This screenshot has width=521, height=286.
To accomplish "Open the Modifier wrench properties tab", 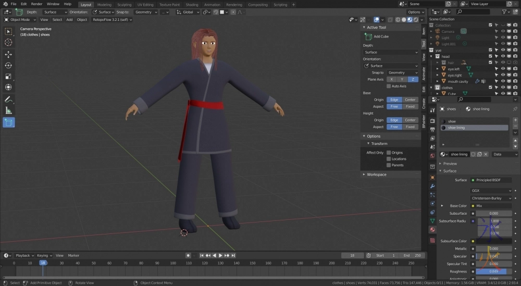I will [x=432, y=186].
